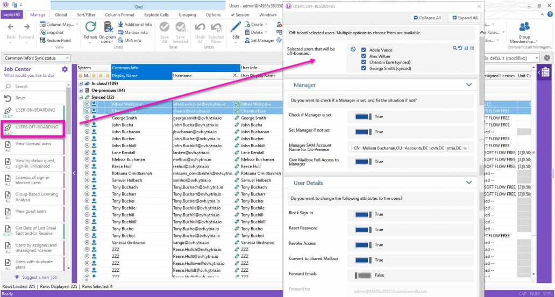Toggle Check if Manager is set switch

(364, 117)
